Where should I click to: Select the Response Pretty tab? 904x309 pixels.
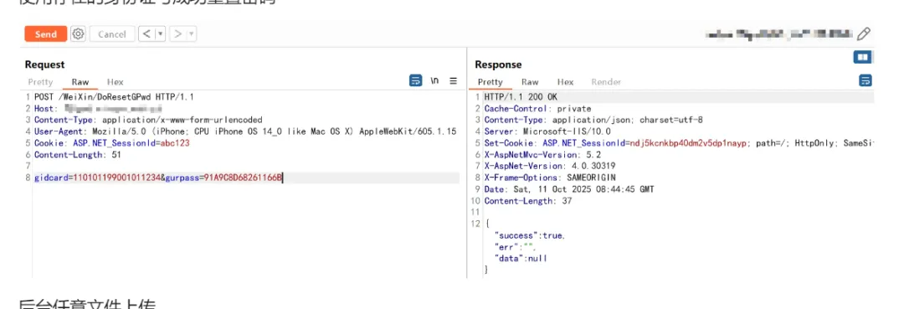click(x=490, y=82)
